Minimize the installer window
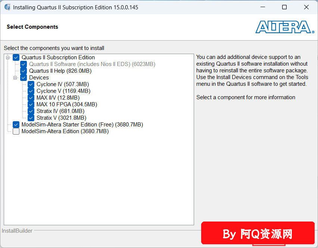 click(263, 7)
